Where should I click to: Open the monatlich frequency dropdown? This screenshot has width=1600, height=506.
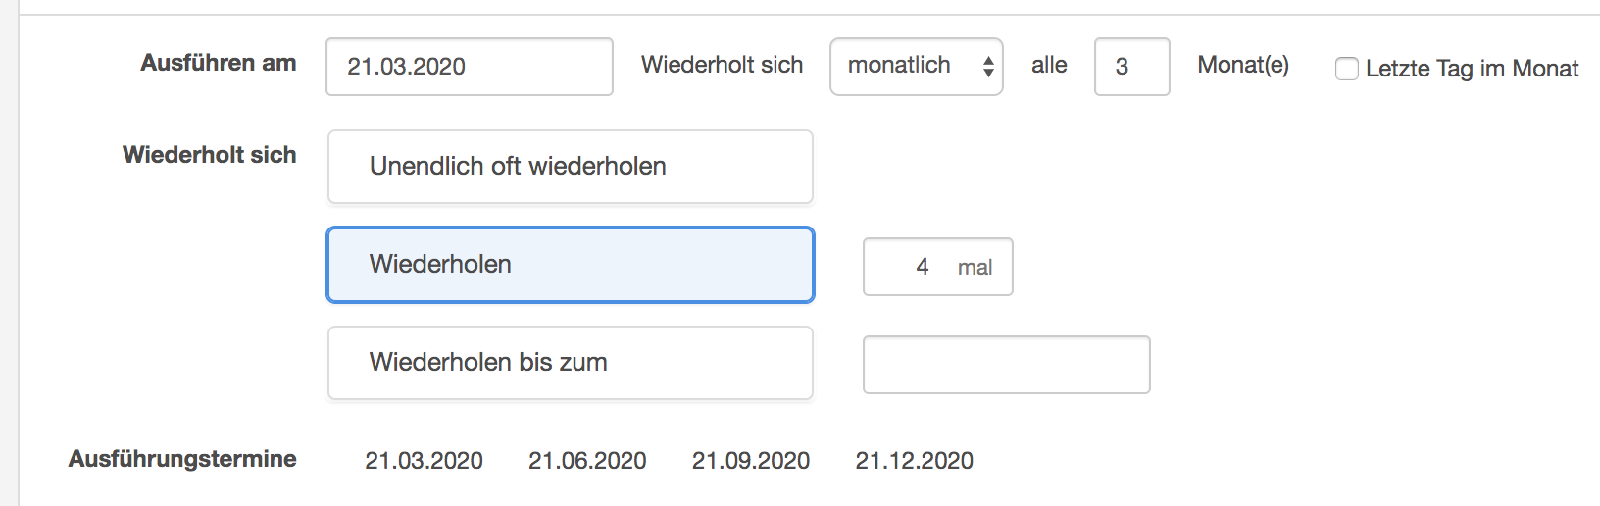[x=916, y=67]
